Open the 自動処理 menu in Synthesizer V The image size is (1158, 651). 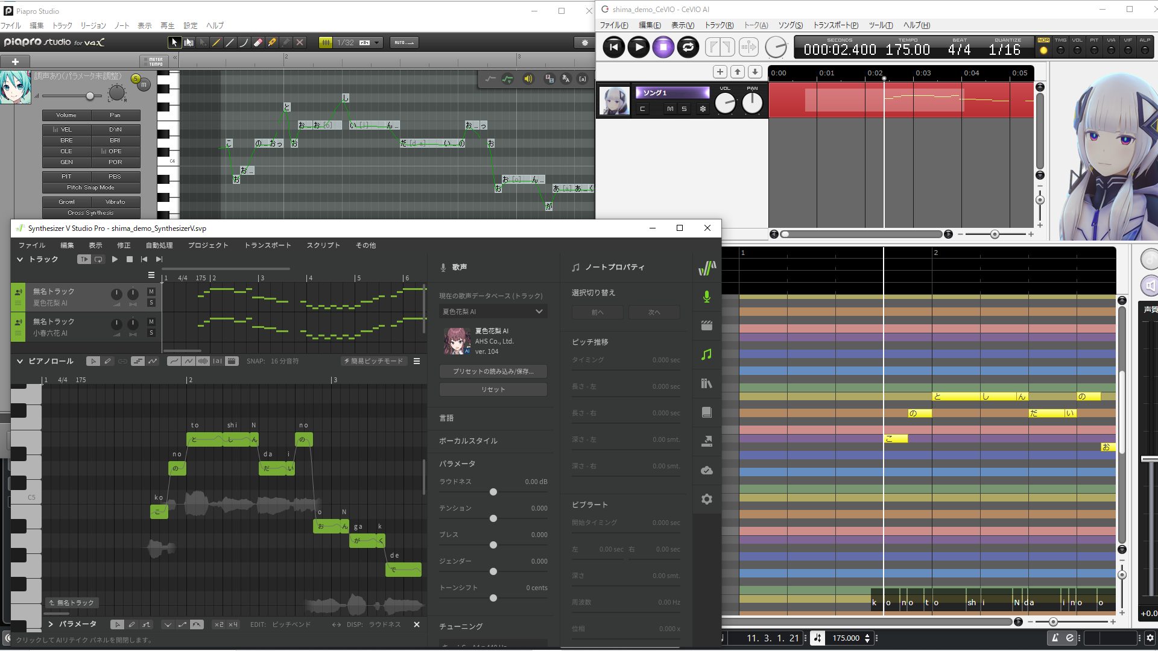coord(159,245)
